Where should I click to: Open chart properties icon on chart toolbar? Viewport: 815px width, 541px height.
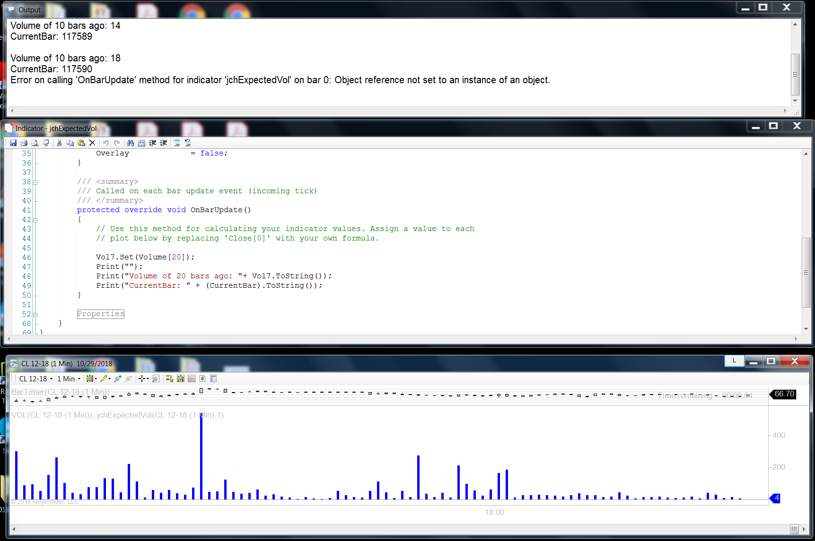coord(213,378)
